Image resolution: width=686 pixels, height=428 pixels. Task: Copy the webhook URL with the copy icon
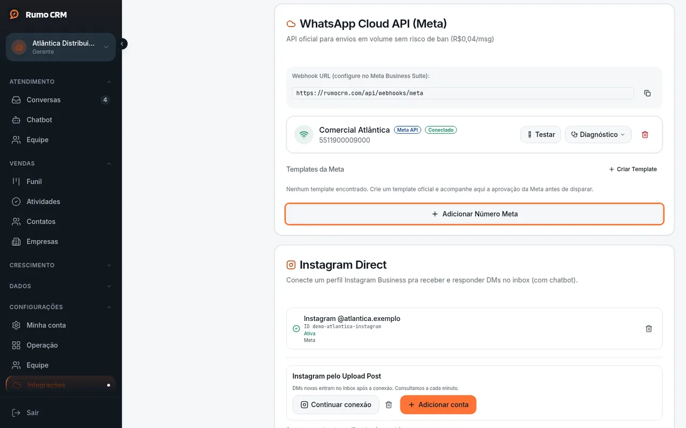point(647,93)
